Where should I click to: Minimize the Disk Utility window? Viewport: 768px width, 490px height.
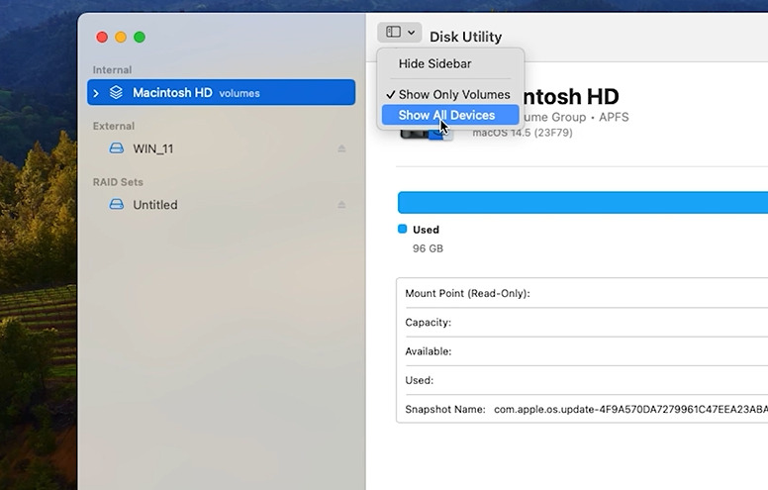click(121, 38)
